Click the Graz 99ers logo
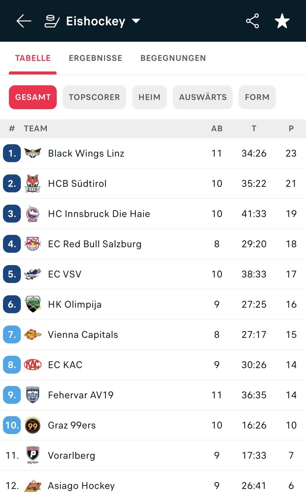Screen dimensions: 306x497 click(33, 425)
